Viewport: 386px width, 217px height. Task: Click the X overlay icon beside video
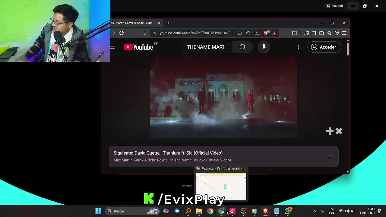[339, 131]
